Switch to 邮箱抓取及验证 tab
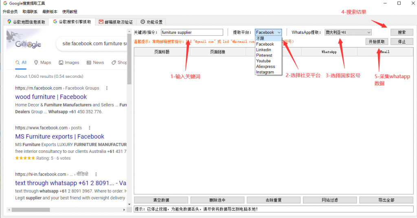The image size is (417, 218). pos(116,22)
